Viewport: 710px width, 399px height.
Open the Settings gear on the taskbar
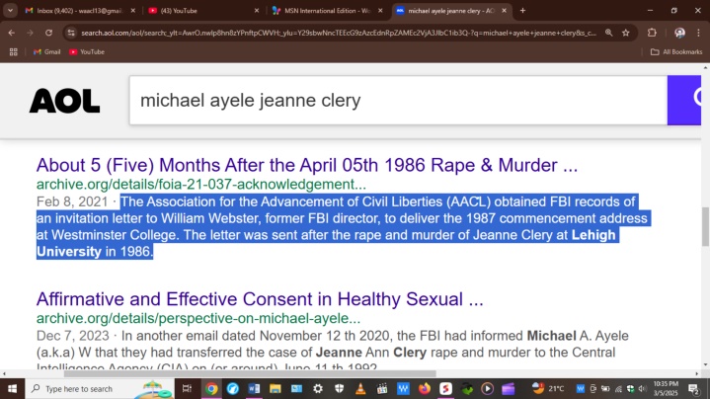[318, 388]
